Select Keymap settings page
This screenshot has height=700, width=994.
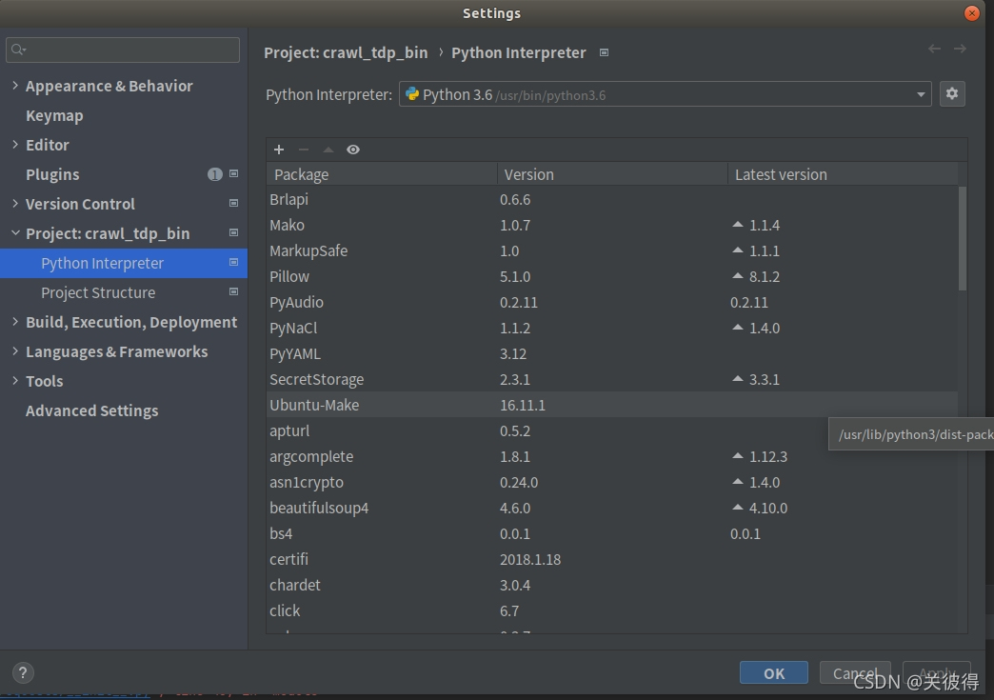click(x=54, y=115)
